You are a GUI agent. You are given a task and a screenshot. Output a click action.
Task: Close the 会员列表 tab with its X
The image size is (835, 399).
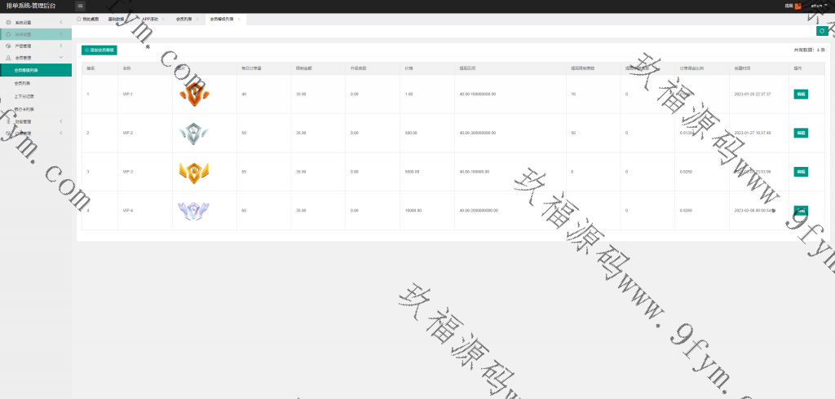pyautogui.click(x=197, y=18)
